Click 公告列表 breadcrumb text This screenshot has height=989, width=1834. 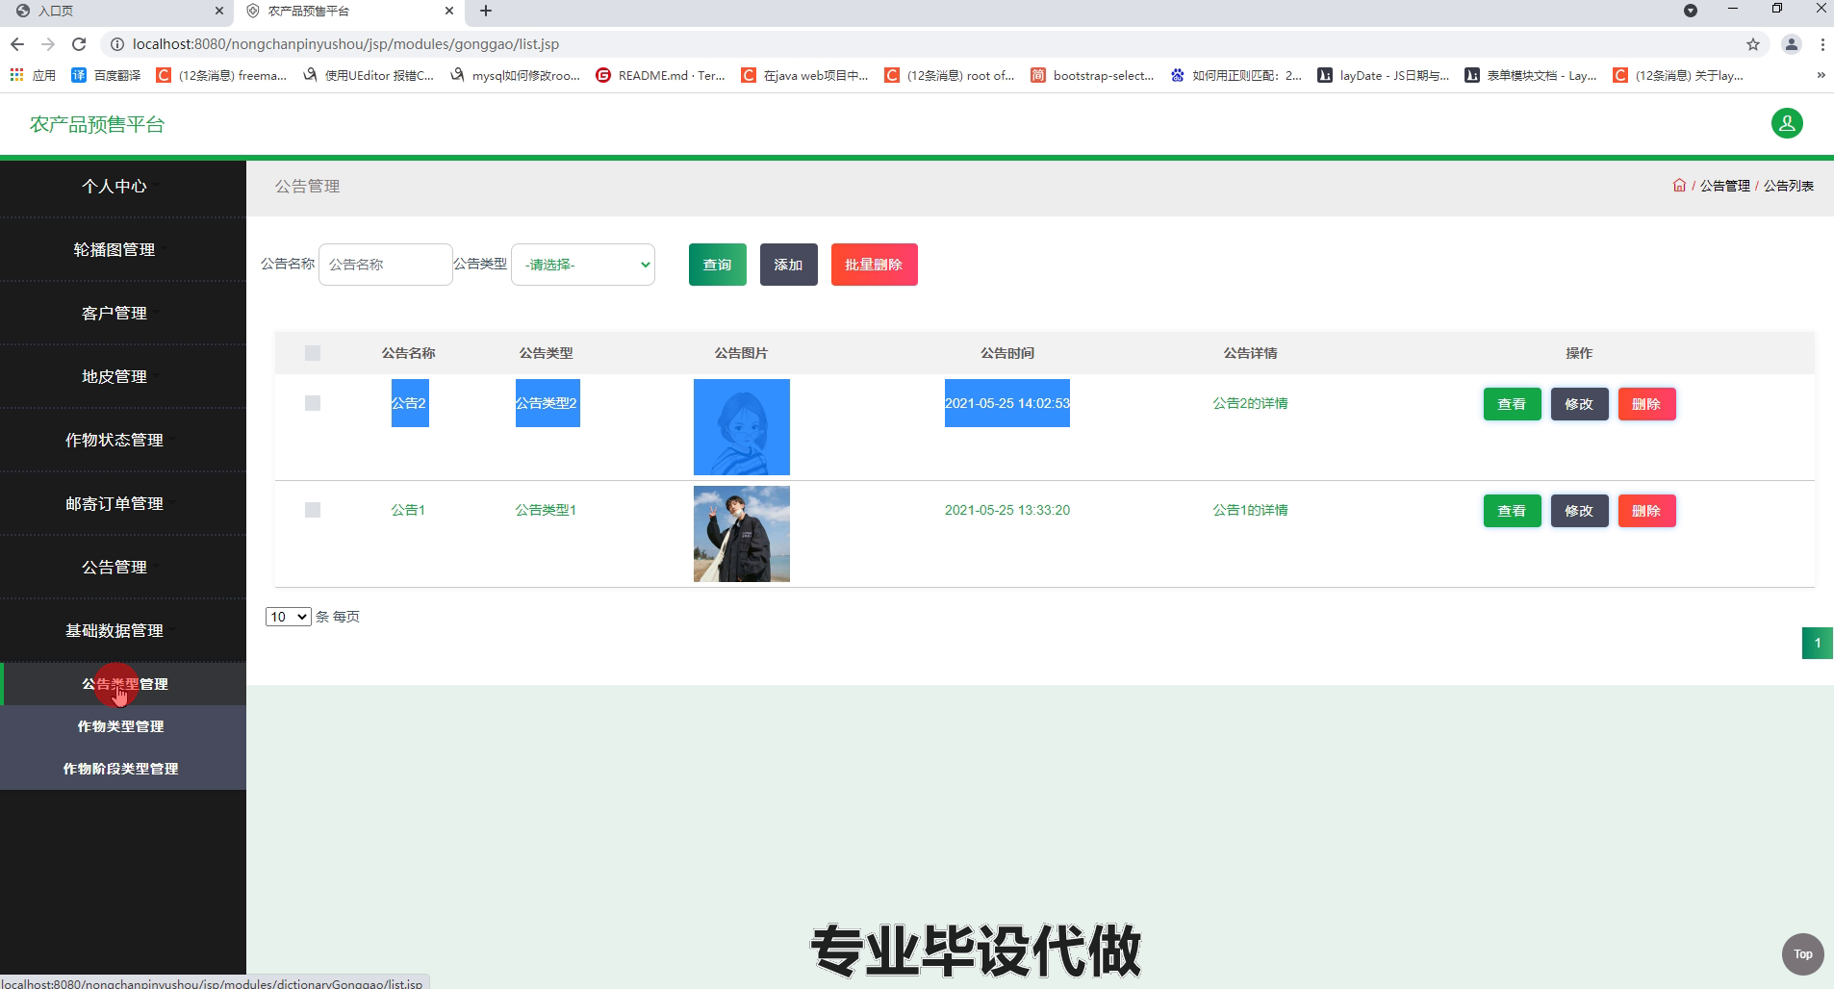coord(1789,186)
